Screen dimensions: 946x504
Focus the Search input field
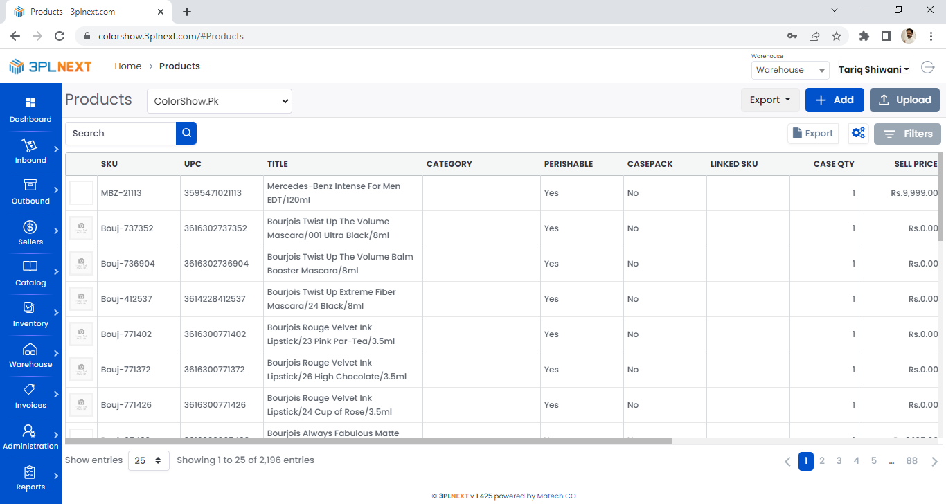click(x=121, y=134)
